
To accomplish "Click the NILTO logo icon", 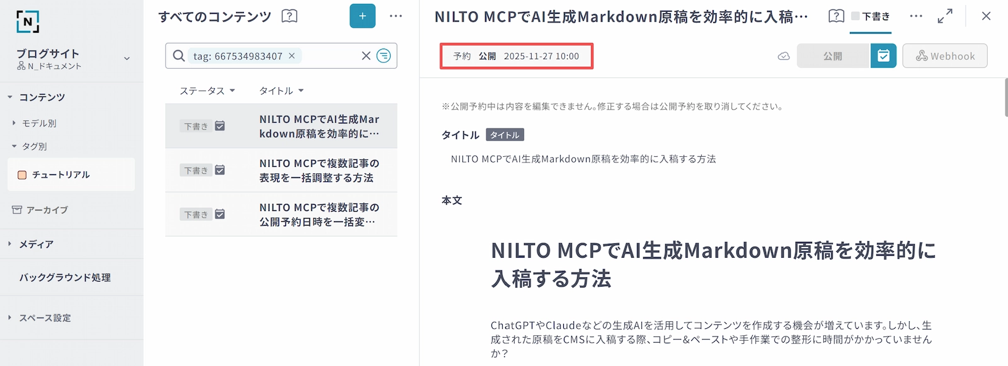I will tap(28, 21).
